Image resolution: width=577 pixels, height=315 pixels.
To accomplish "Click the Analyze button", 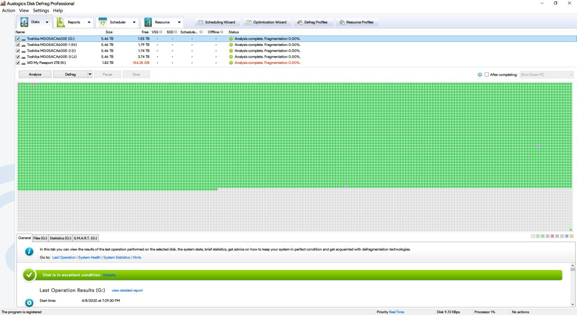I will [x=35, y=74].
